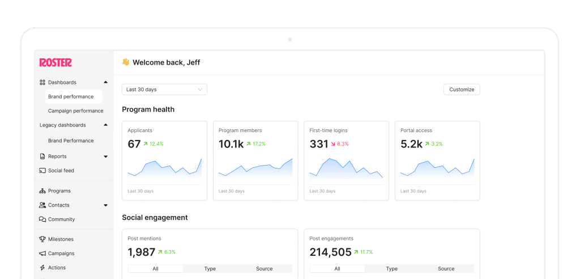Expand the Reports submenu arrow
Screen dimensions: 580x279
coord(105,157)
